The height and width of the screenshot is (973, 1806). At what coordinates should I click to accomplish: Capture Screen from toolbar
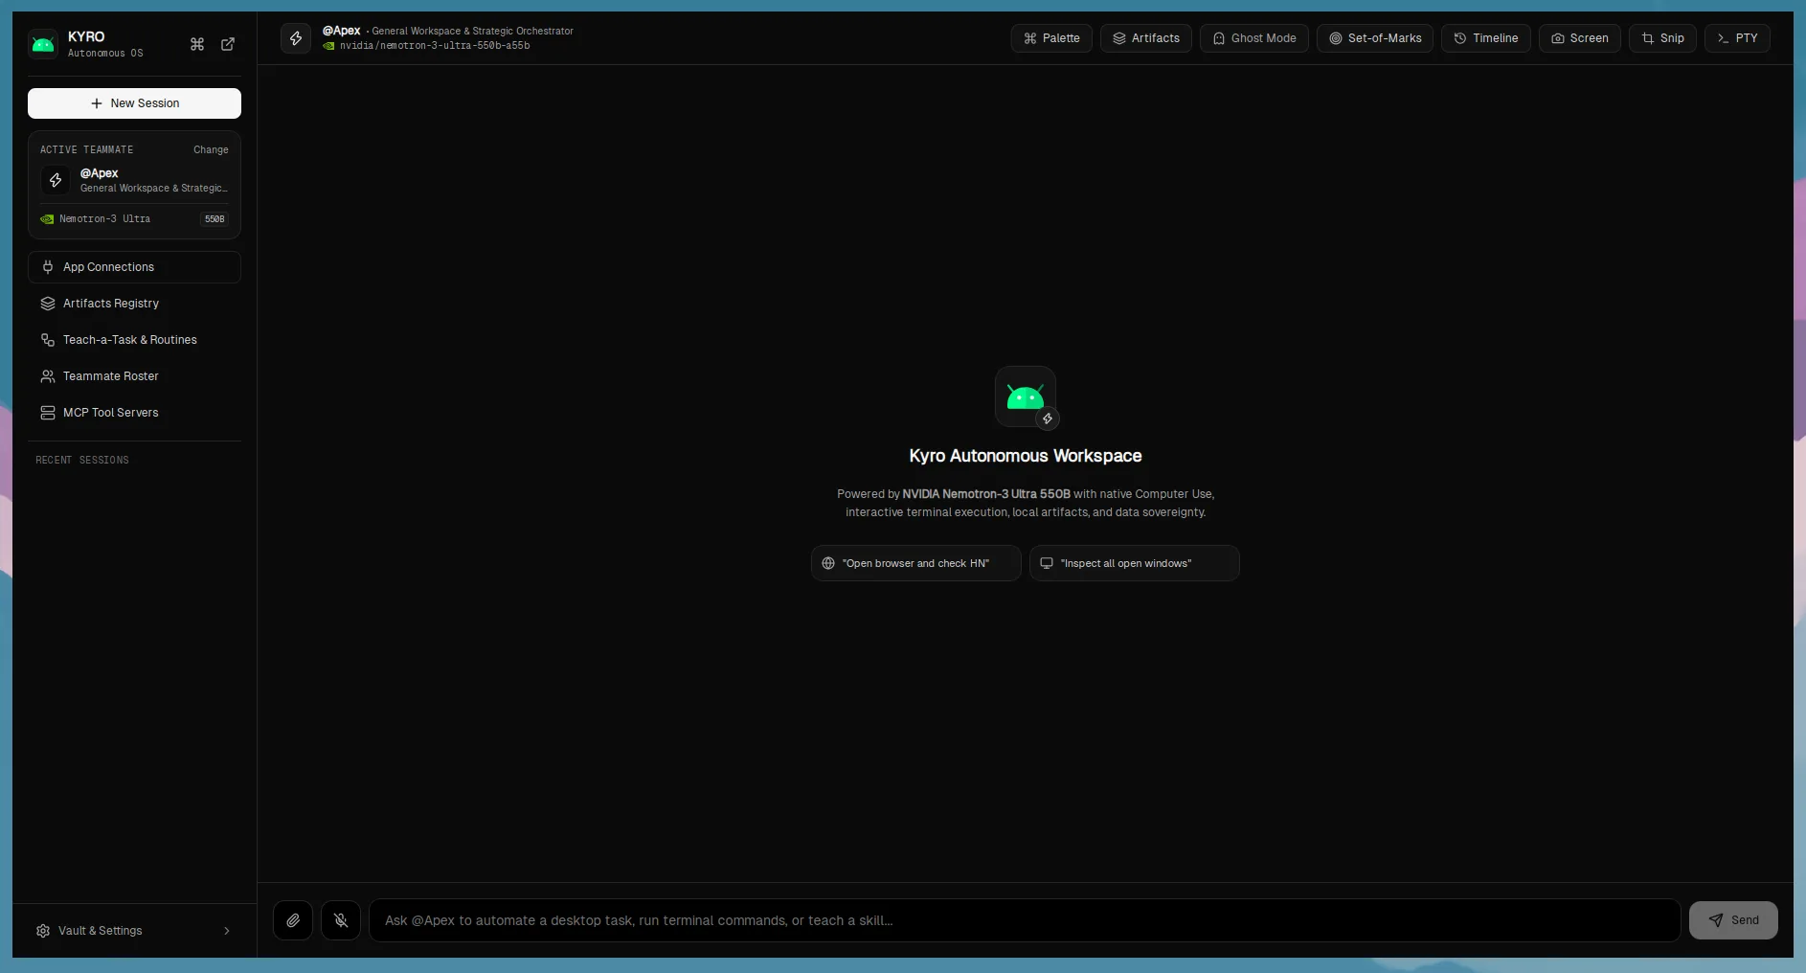[1580, 38]
